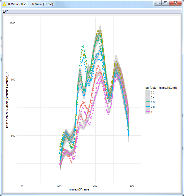Click the warning triangle icon in title bar
The image size is (184, 196).
(x=4, y=4)
